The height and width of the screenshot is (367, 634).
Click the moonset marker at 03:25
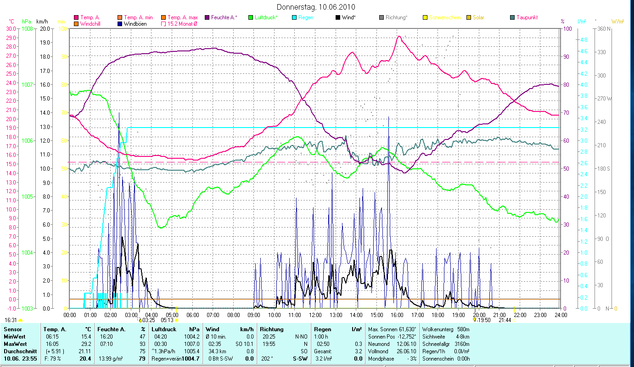[140, 320]
